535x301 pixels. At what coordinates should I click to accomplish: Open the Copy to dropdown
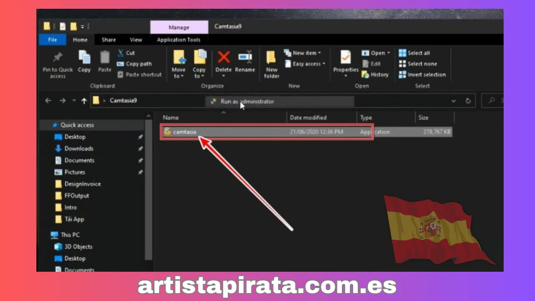[x=199, y=73]
